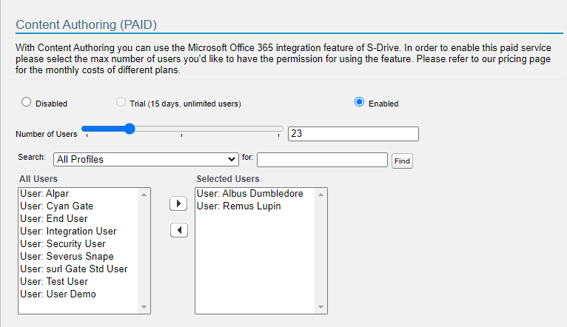Pick User: Remus Lupin from Selected Users
Screen dimensions: 567x327
pos(238,206)
